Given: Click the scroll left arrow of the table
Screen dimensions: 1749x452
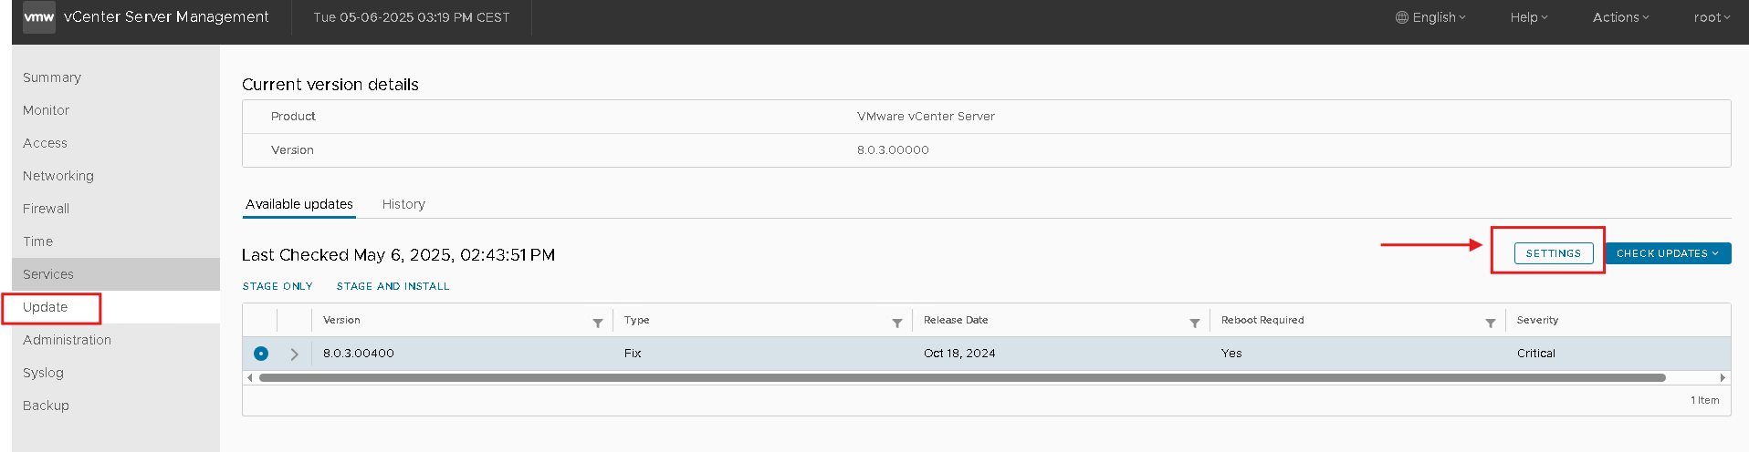Looking at the screenshot, I should [250, 377].
